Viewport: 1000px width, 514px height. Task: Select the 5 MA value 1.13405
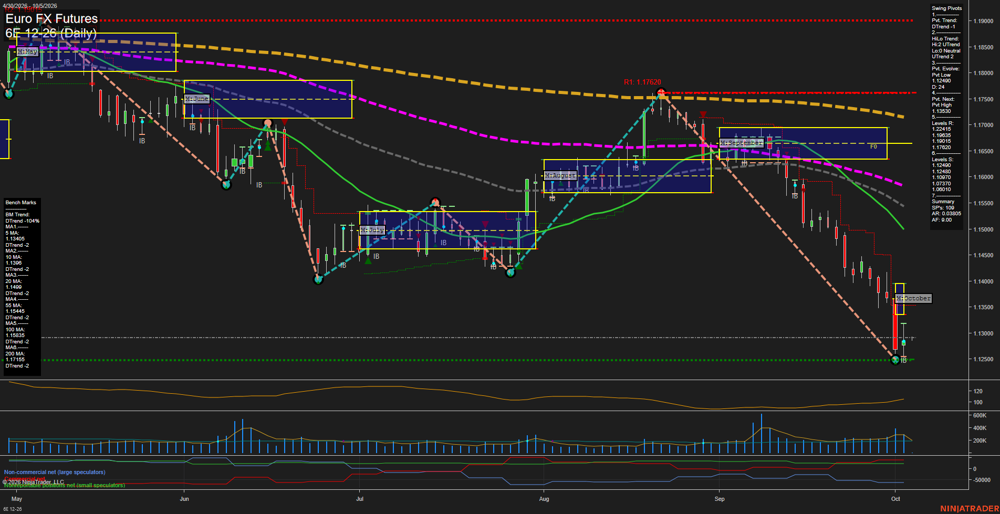pos(15,239)
